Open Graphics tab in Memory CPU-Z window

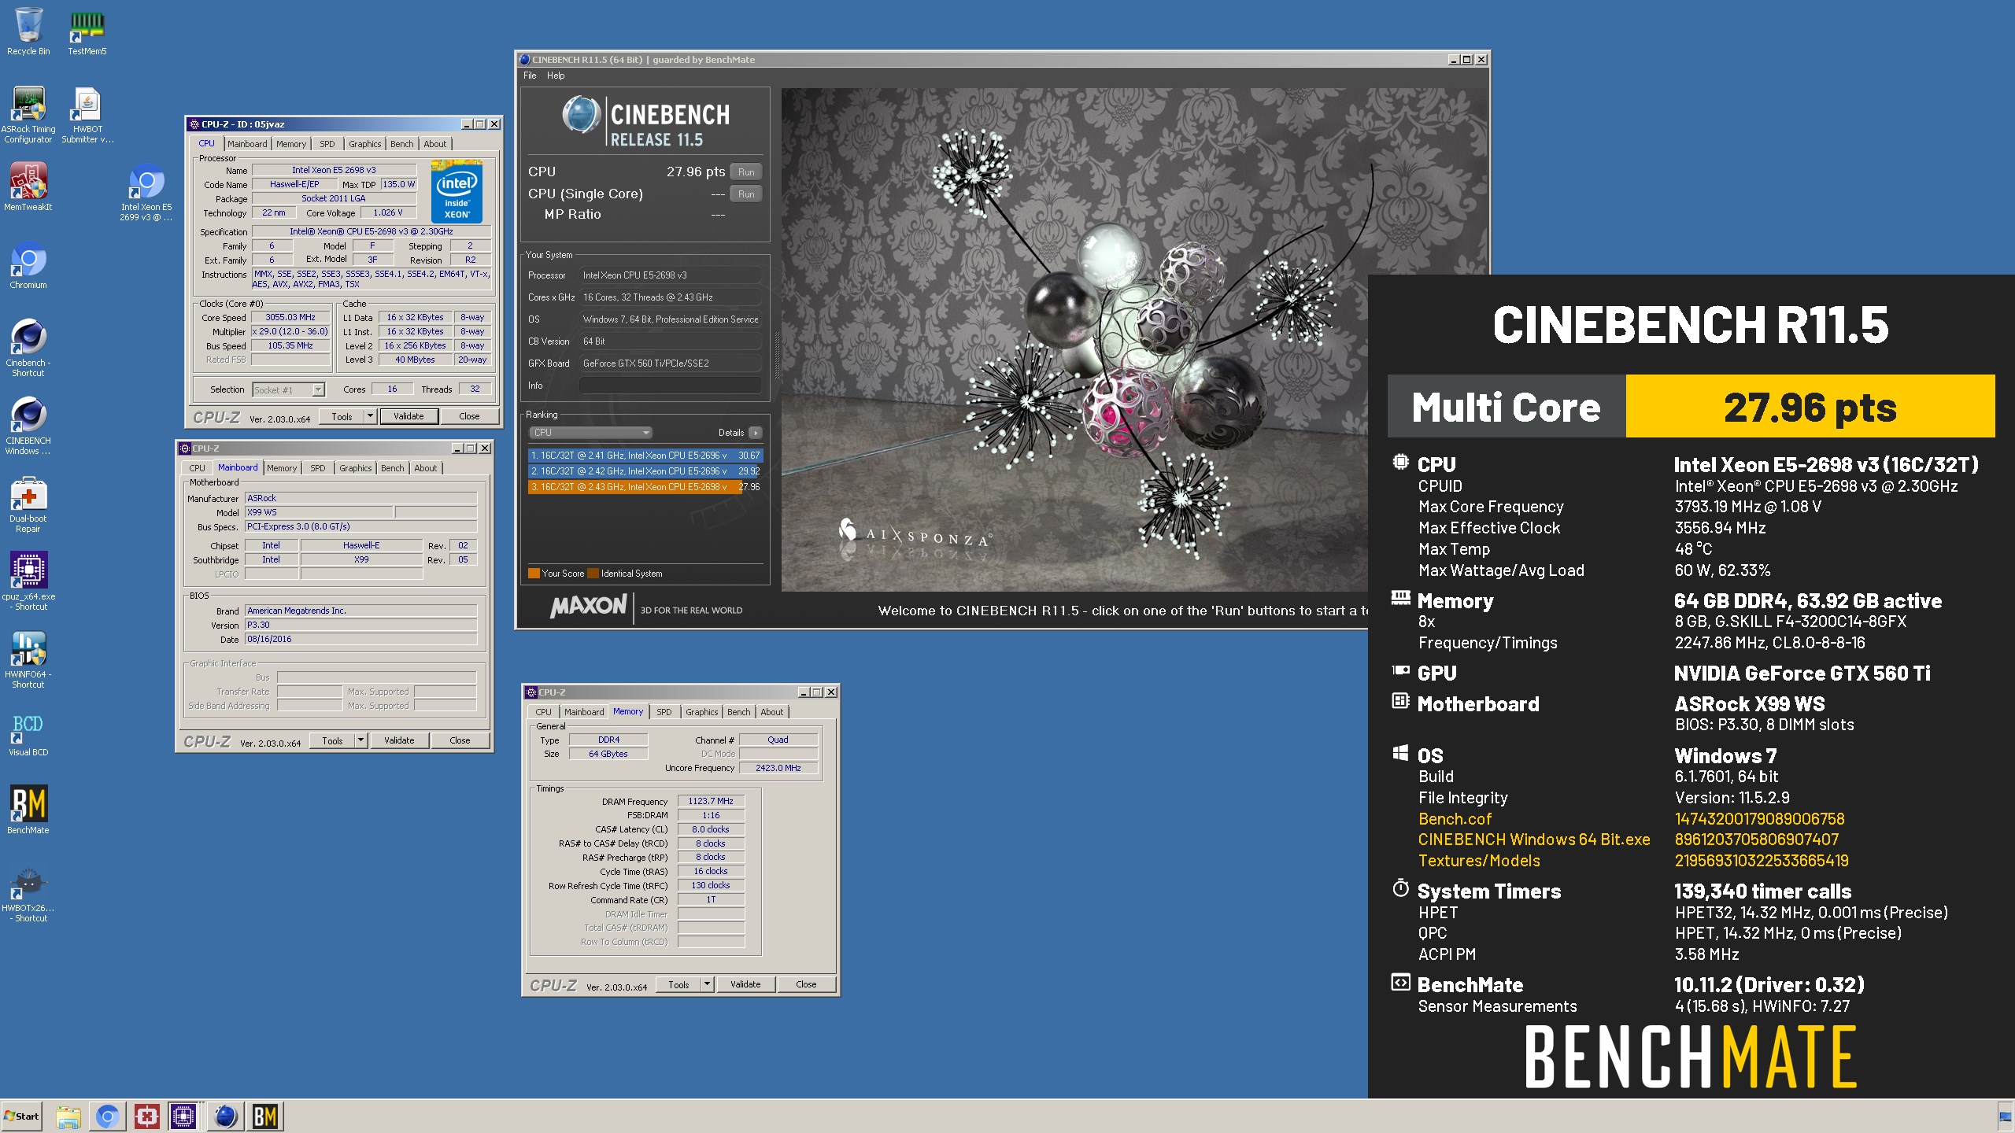point(702,712)
